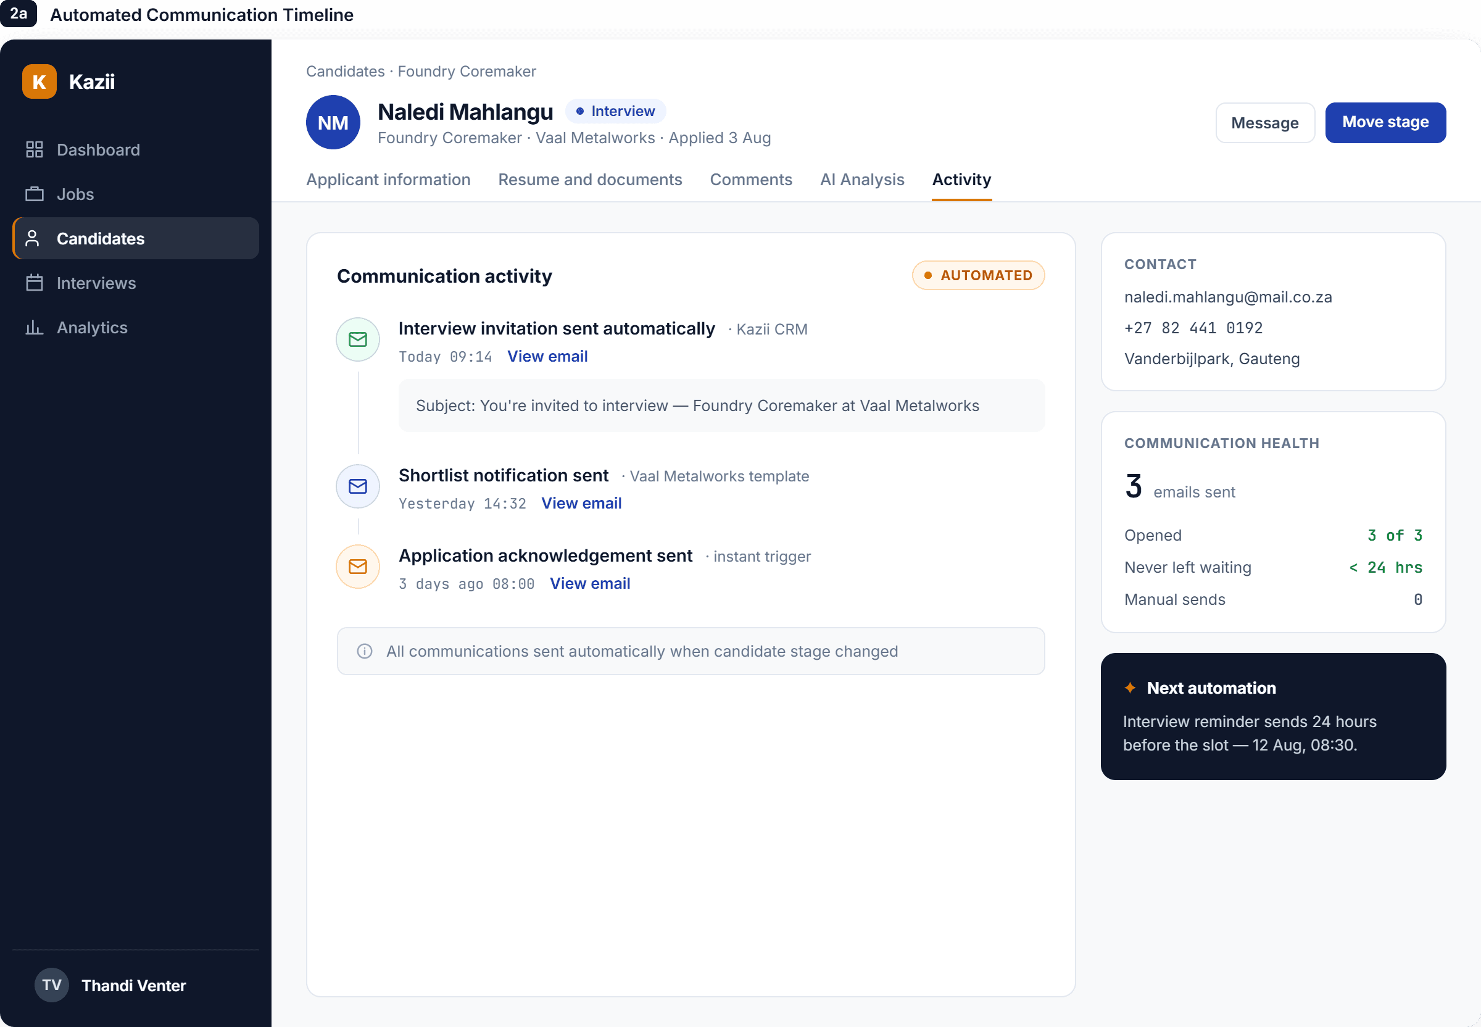Click the Message button
This screenshot has width=1481, height=1027.
(x=1265, y=122)
